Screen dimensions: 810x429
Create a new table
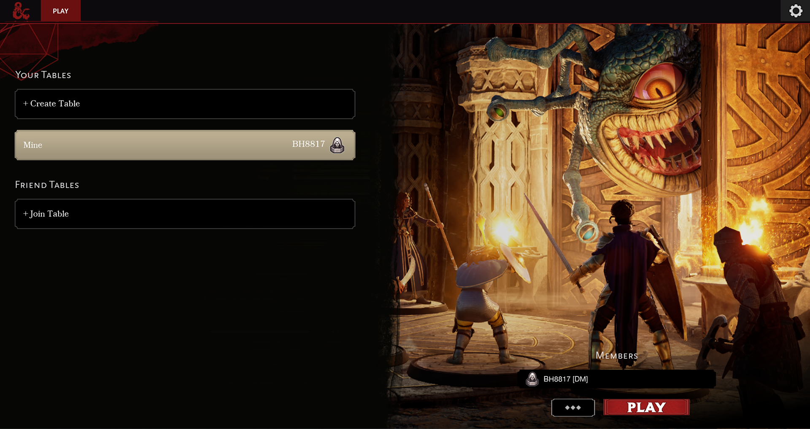point(185,104)
